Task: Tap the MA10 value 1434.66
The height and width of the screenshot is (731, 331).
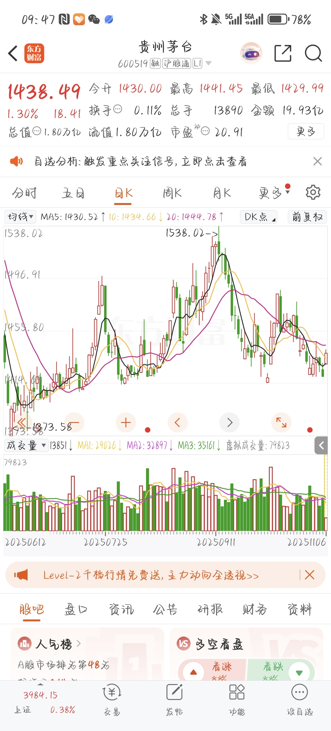Action: click(x=136, y=217)
